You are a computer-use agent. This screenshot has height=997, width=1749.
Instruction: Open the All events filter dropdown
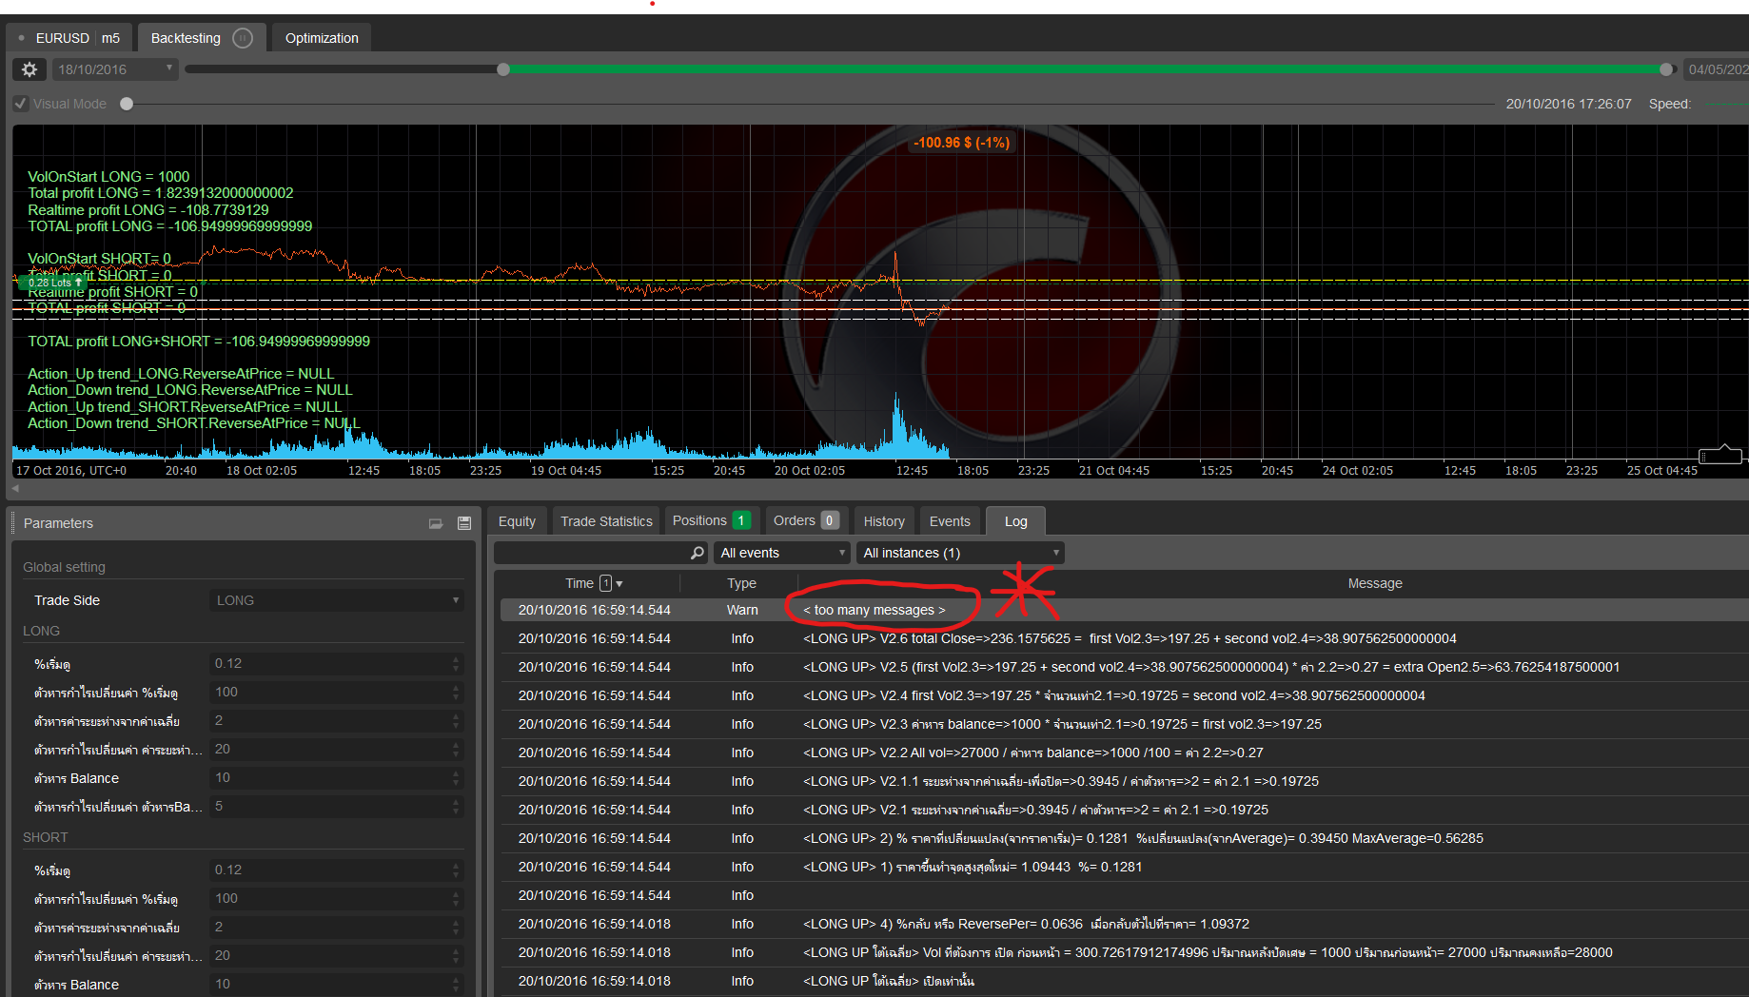coord(781,553)
